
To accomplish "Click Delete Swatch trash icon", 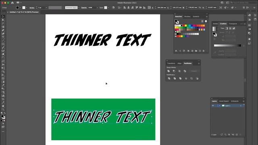I will [204, 51].
